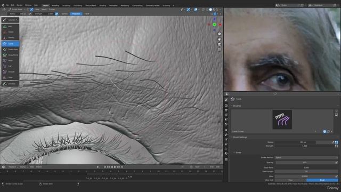The height and width of the screenshot is (192, 341).
Task: Set Jitter Unit to Brush
Action: (x=322, y=180)
